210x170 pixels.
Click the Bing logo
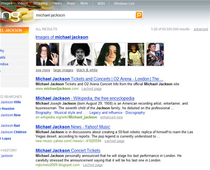[10, 16]
